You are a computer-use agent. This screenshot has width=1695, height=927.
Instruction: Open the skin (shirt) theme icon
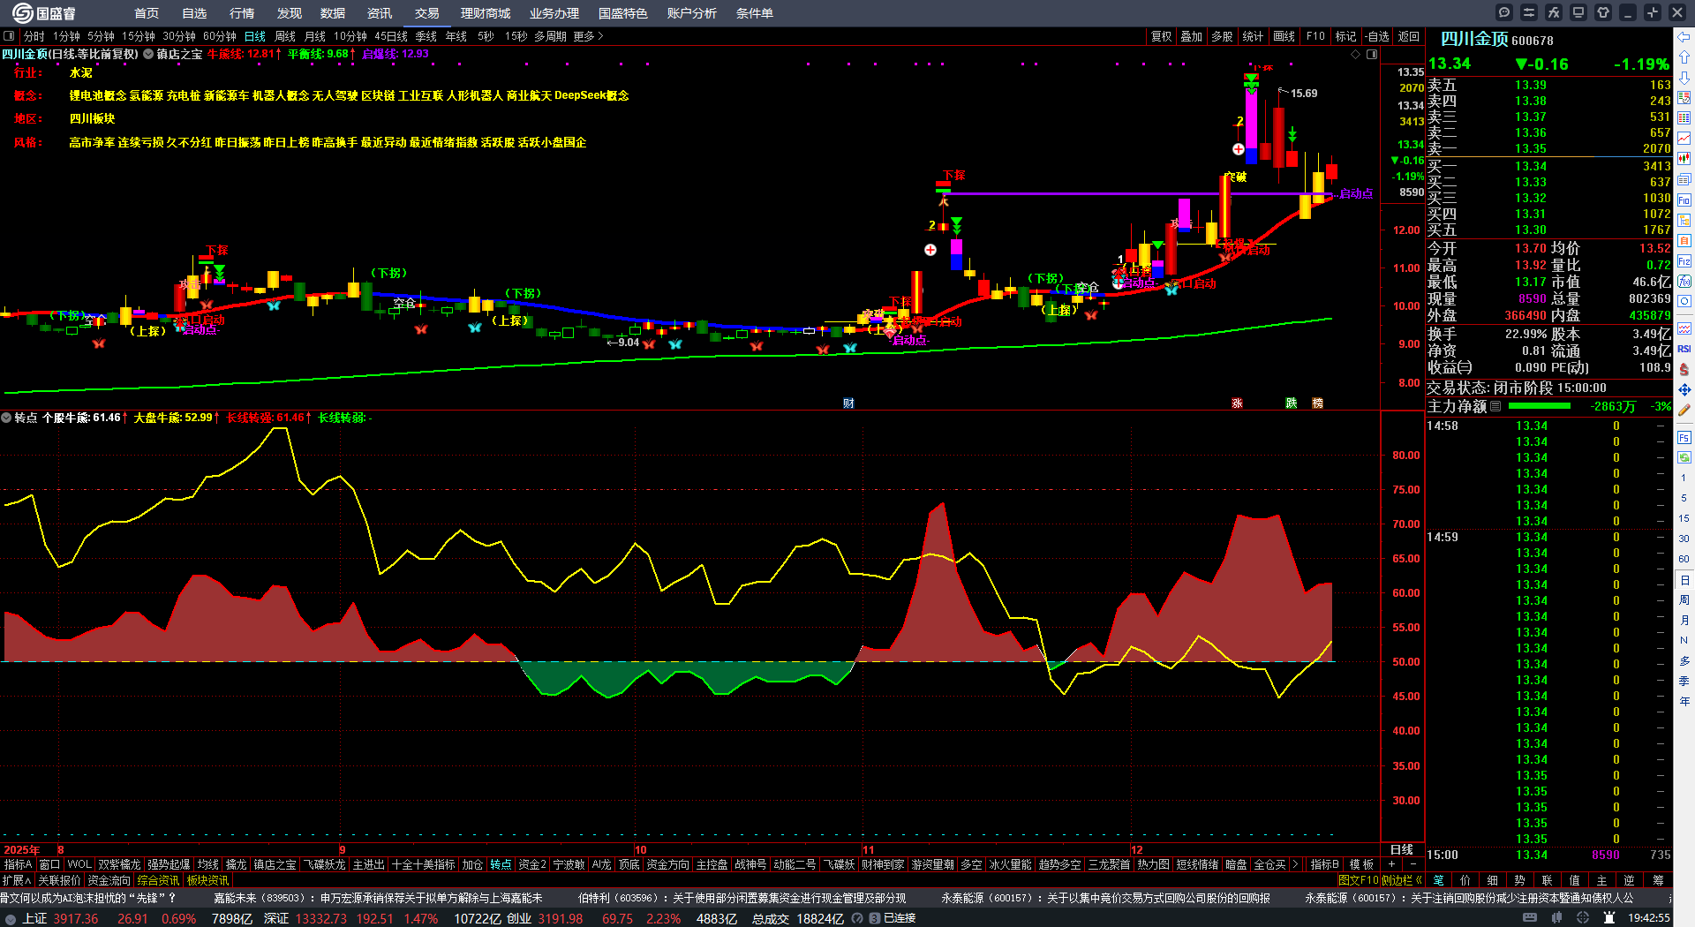click(x=1603, y=12)
